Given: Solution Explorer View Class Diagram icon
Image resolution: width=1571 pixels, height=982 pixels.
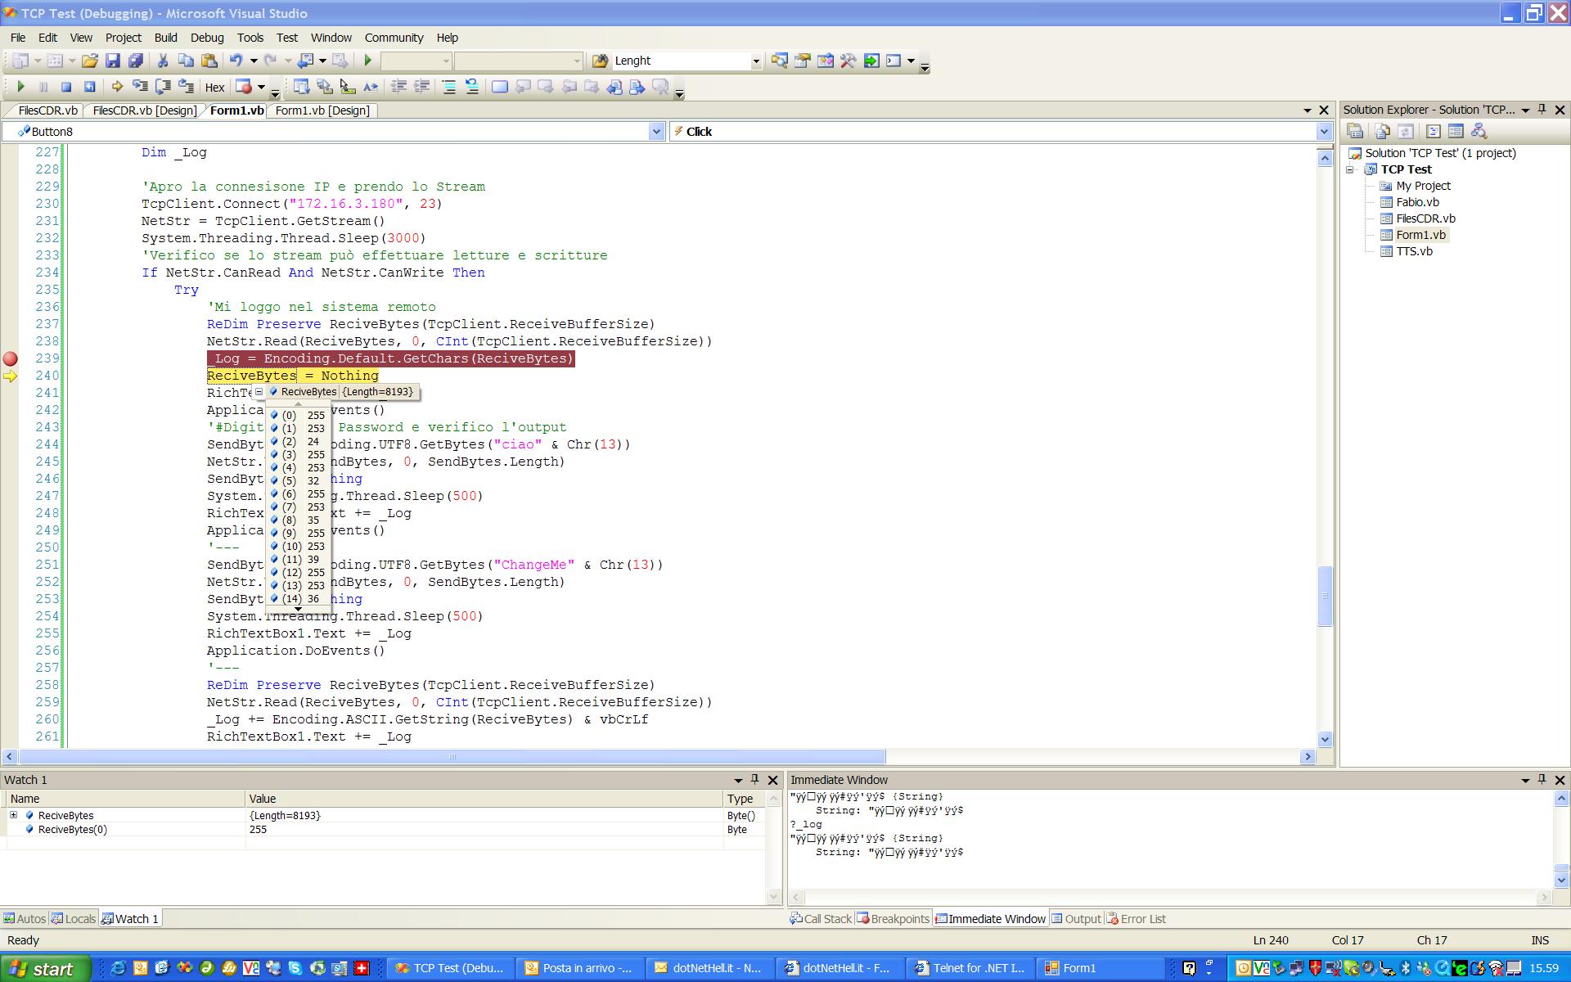Looking at the screenshot, I should pos(1478,131).
